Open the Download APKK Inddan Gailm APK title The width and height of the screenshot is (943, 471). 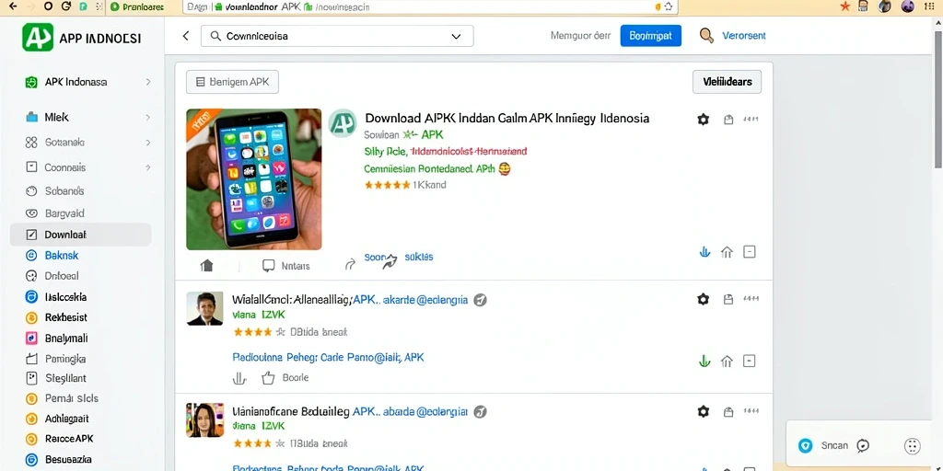pos(507,119)
